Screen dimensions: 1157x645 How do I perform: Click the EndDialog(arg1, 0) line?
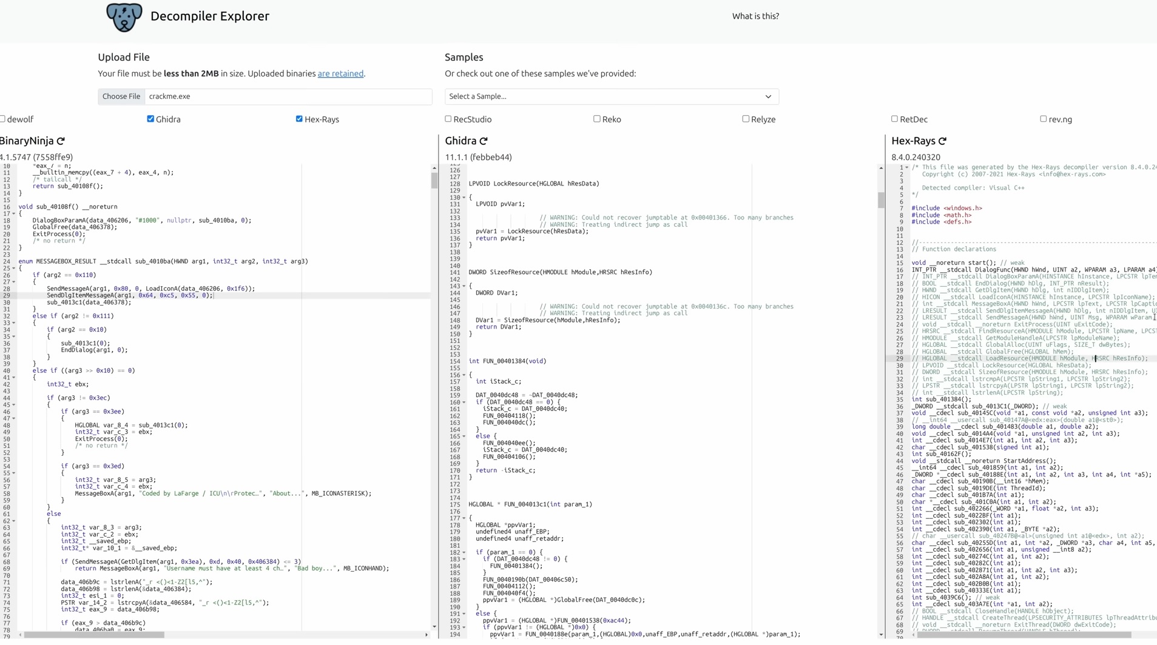coord(94,350)
